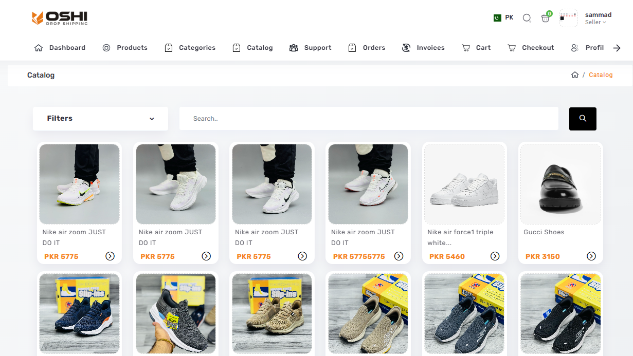The height and width of the screenshot is (356, 633).
Task: Open the Categories menu item
Action: (190, 48)
